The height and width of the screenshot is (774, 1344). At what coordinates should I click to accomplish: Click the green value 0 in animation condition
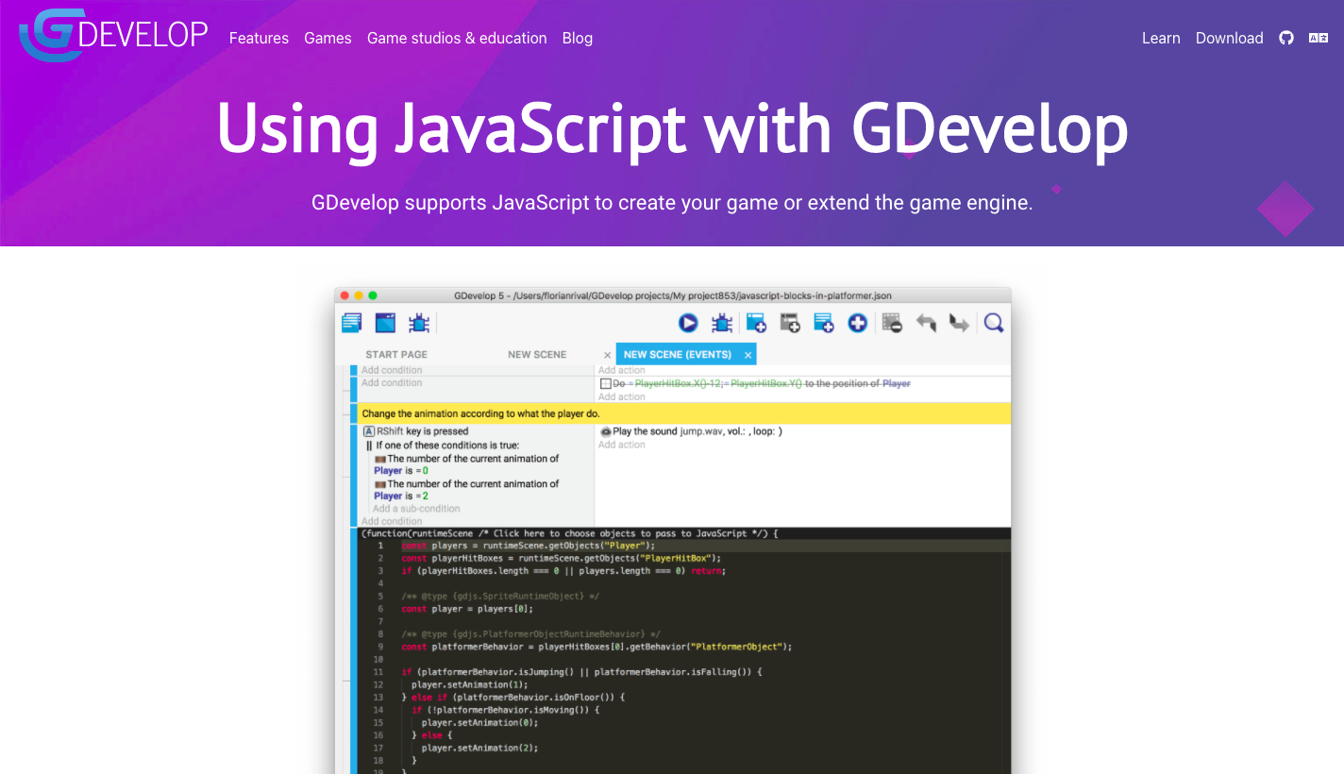(426, 471)
